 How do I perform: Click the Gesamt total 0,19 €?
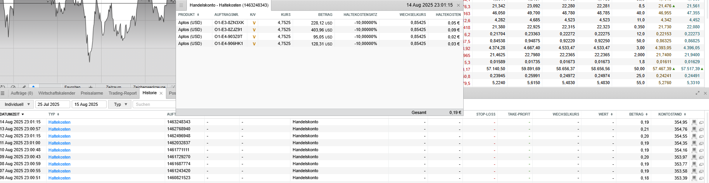[x=455, y=112]
